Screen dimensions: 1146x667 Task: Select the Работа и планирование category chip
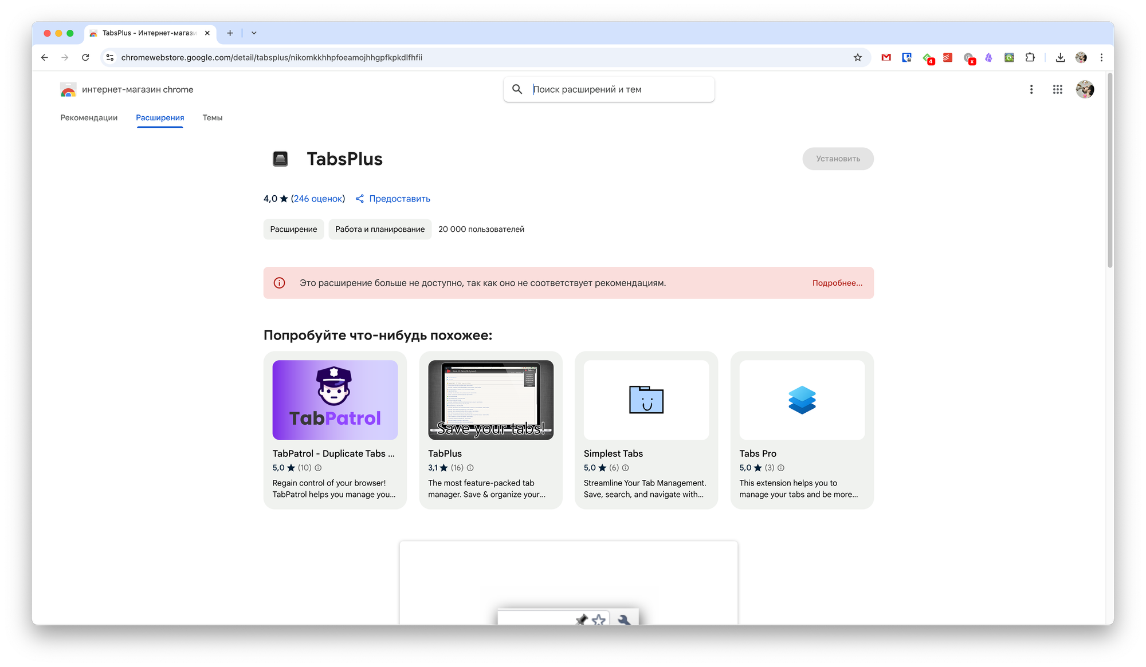click(380, 229)
